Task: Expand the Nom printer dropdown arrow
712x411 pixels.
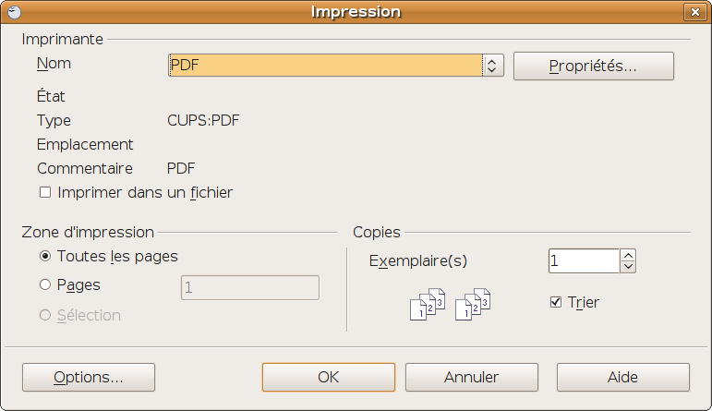Action: click(492, 66)
